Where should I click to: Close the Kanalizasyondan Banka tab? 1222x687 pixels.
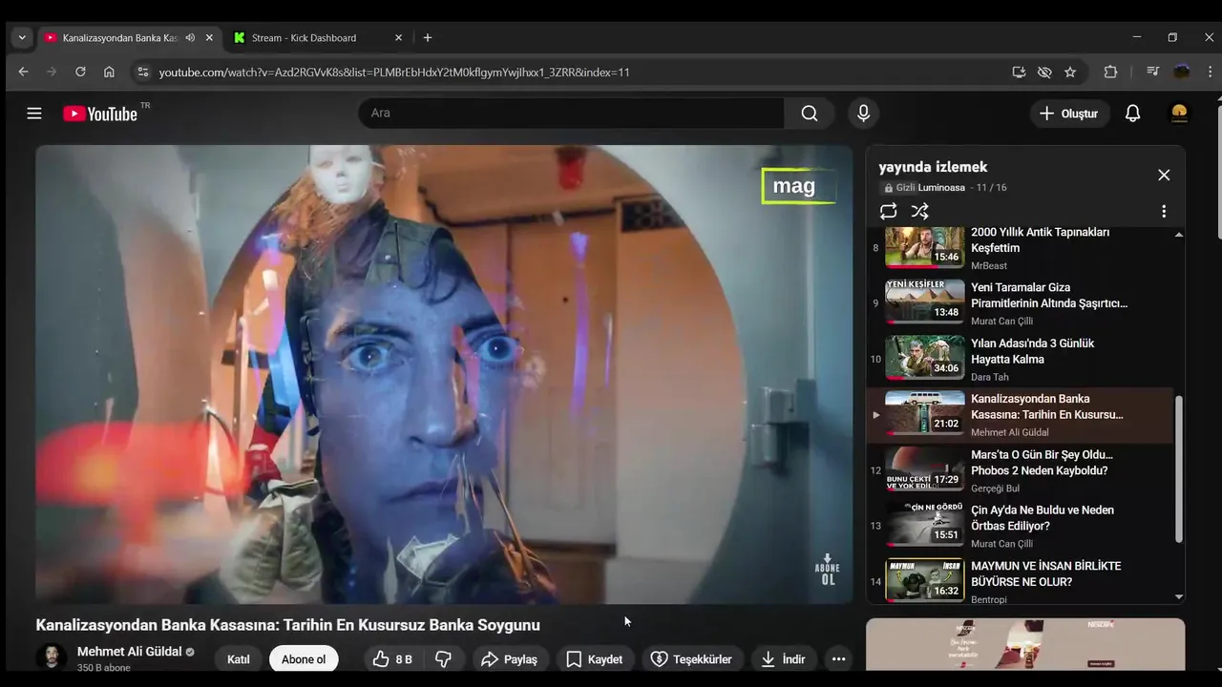tap(209, 38)
